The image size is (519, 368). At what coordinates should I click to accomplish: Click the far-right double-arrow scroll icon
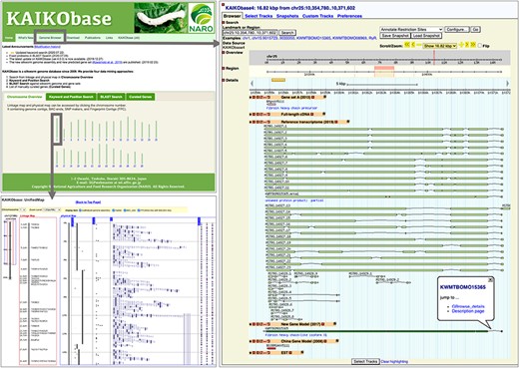473,45
